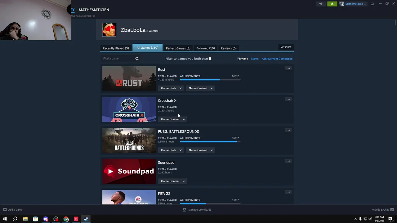Image resolution: width=397 pixels, height=223 pixels.
Task: Open the MATHEMATICIEN top navigation menu
Action: 94,10
